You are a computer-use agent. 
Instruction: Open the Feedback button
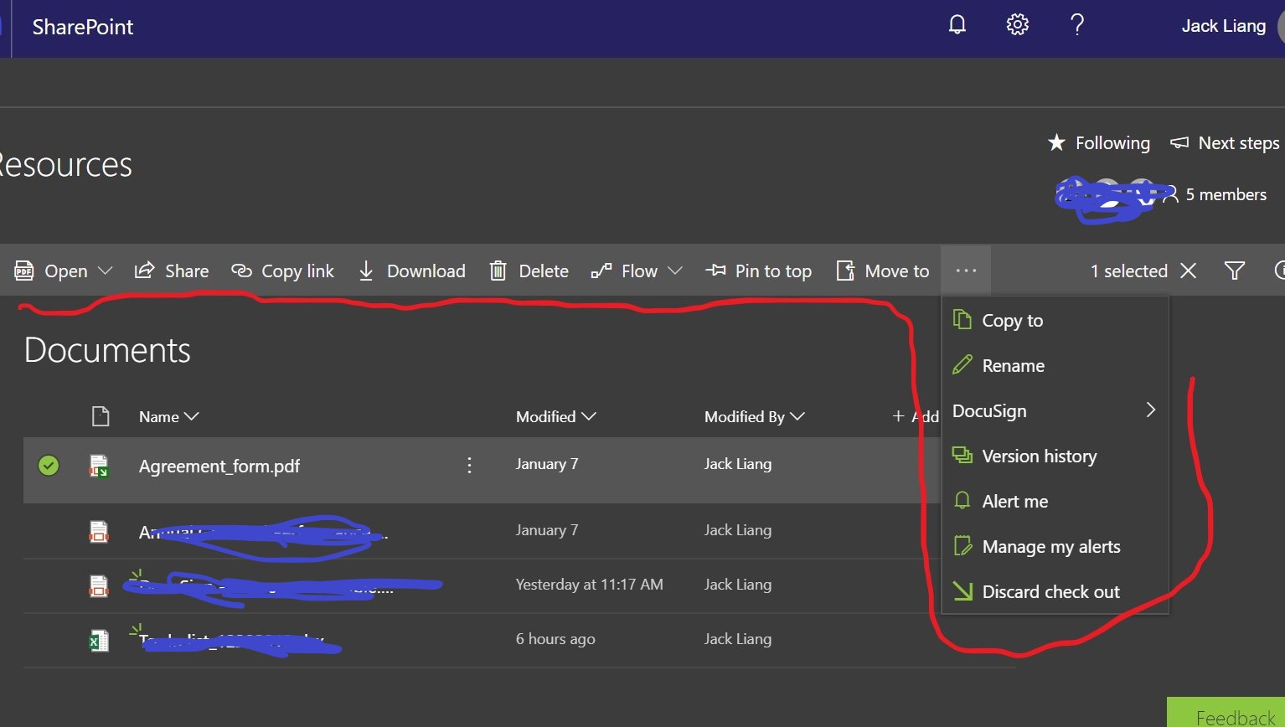point(1226,712)
